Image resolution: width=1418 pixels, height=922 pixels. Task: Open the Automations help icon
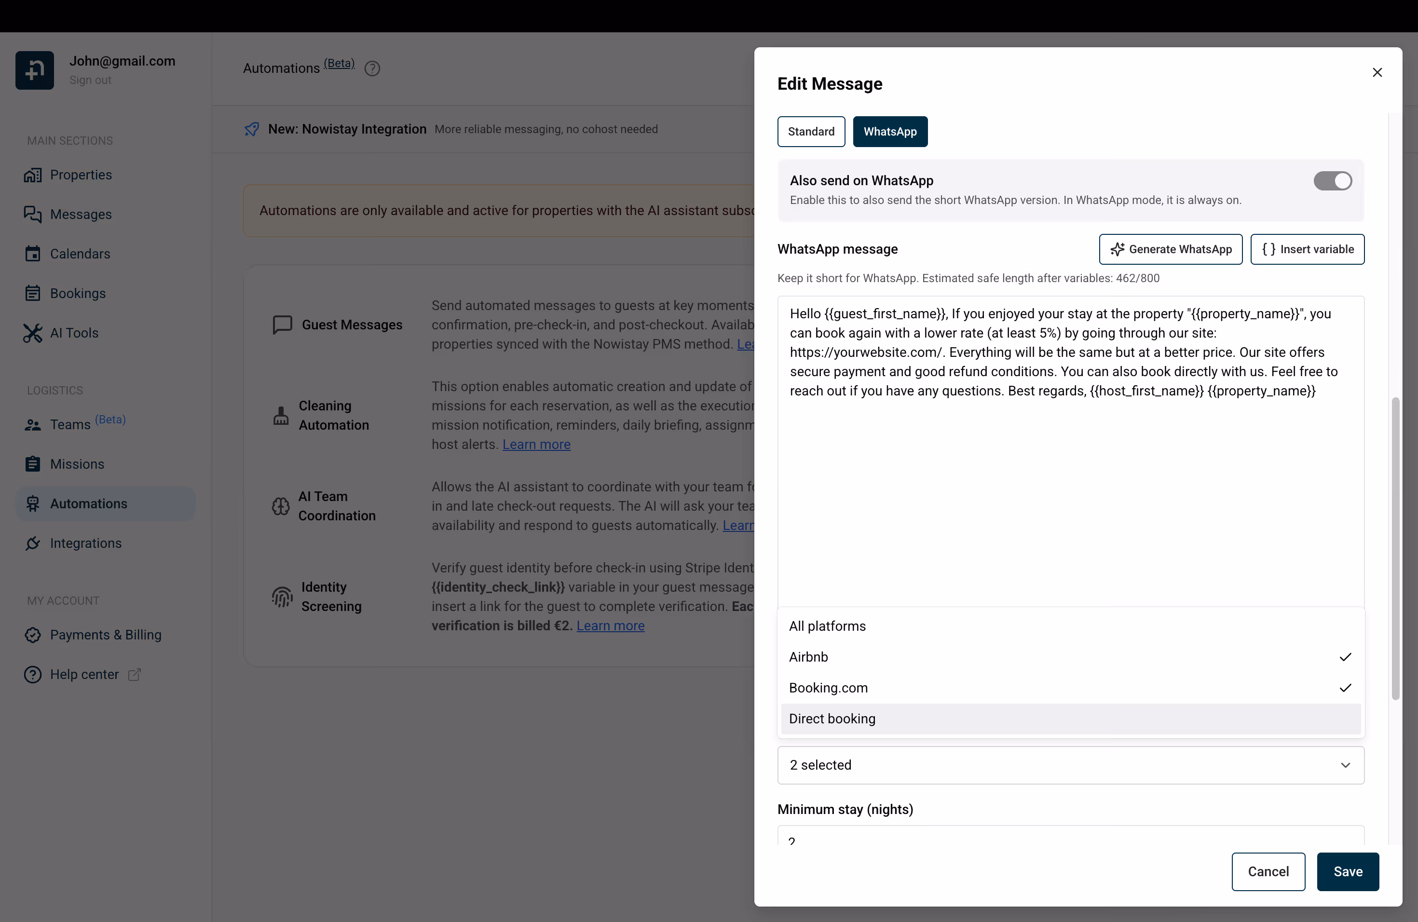pos(372,68)
